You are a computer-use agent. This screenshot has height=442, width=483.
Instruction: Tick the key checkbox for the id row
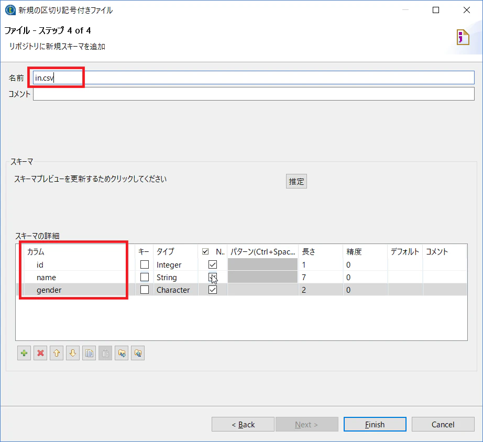(x=145, y=264)
